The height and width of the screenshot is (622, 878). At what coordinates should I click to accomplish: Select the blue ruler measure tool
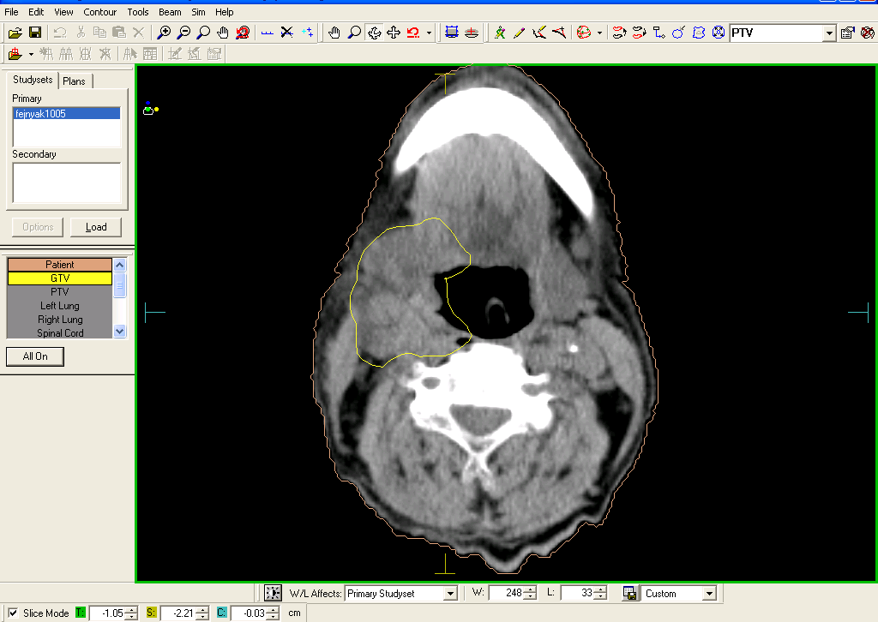pyautogui.click(x=268, y=33)
